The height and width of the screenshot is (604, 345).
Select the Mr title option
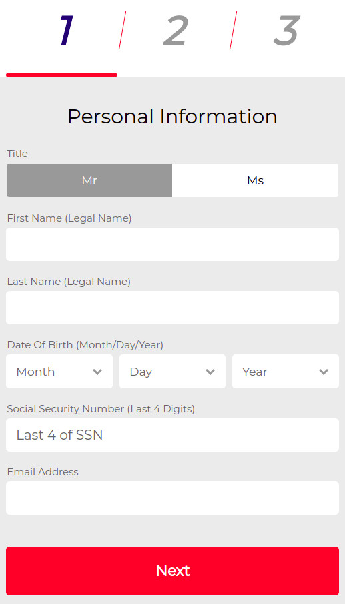click(89, 180)
